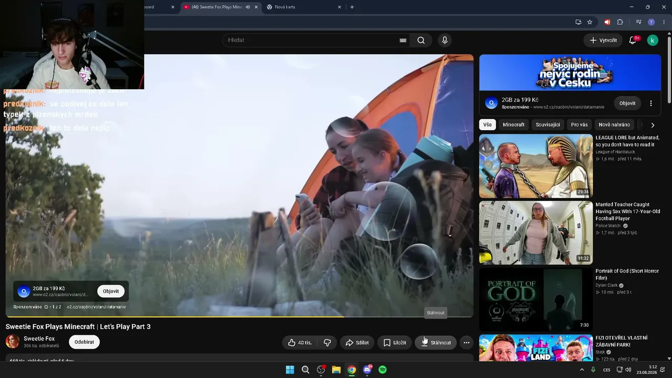Open the browser Extensions puzzle icon

click(620, 22)
